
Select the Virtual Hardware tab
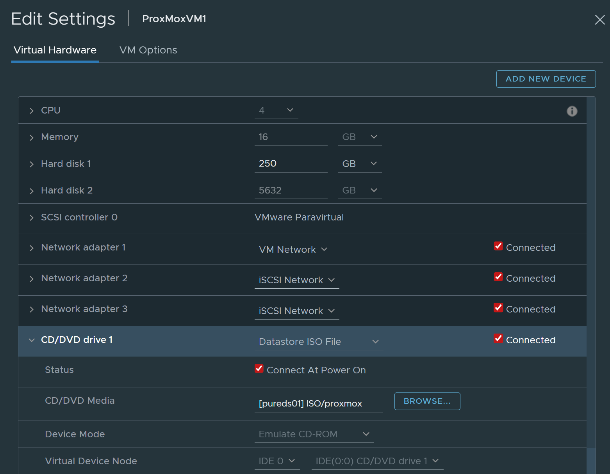tap(55, 50)
